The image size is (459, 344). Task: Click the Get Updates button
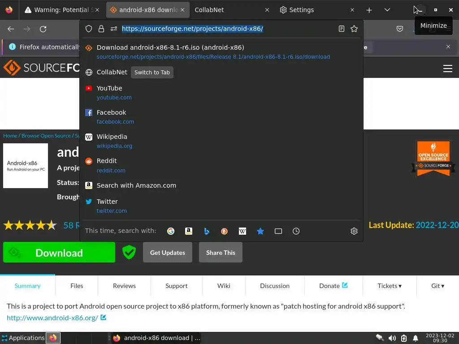(x=168, y=252)
